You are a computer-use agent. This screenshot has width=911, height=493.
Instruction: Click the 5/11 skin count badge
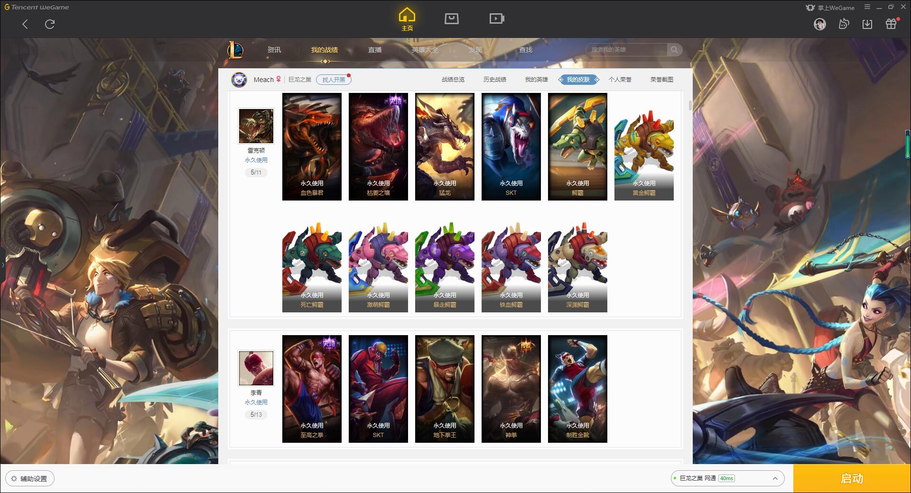click(x=256, y=173)
